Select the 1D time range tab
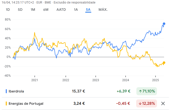This screenshot has height=110, width=171. 8,10
